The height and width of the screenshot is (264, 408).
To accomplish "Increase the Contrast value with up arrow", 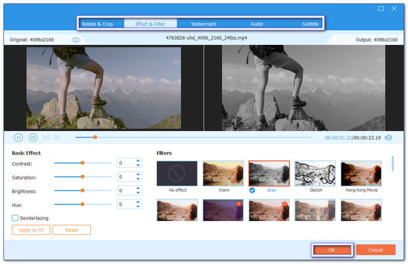I will click(x=138, y=161).
